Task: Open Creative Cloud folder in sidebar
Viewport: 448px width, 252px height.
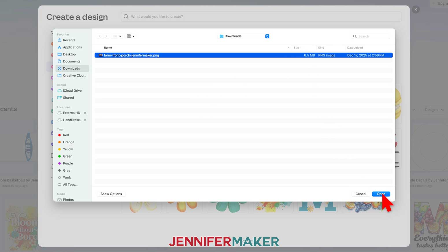Action: [74, 75]
